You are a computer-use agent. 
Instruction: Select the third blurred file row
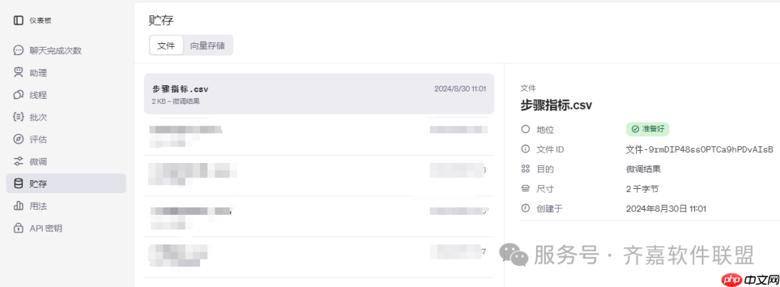point(319,216)
